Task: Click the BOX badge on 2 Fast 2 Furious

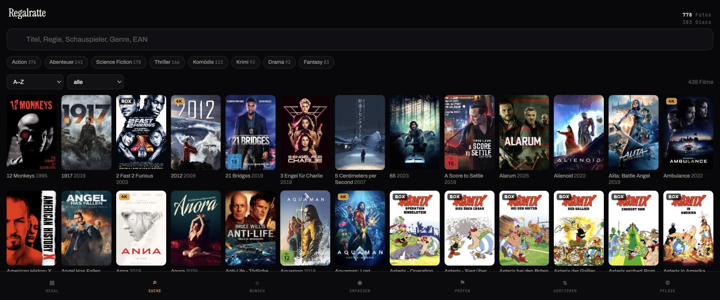Action: pos(126,101)
